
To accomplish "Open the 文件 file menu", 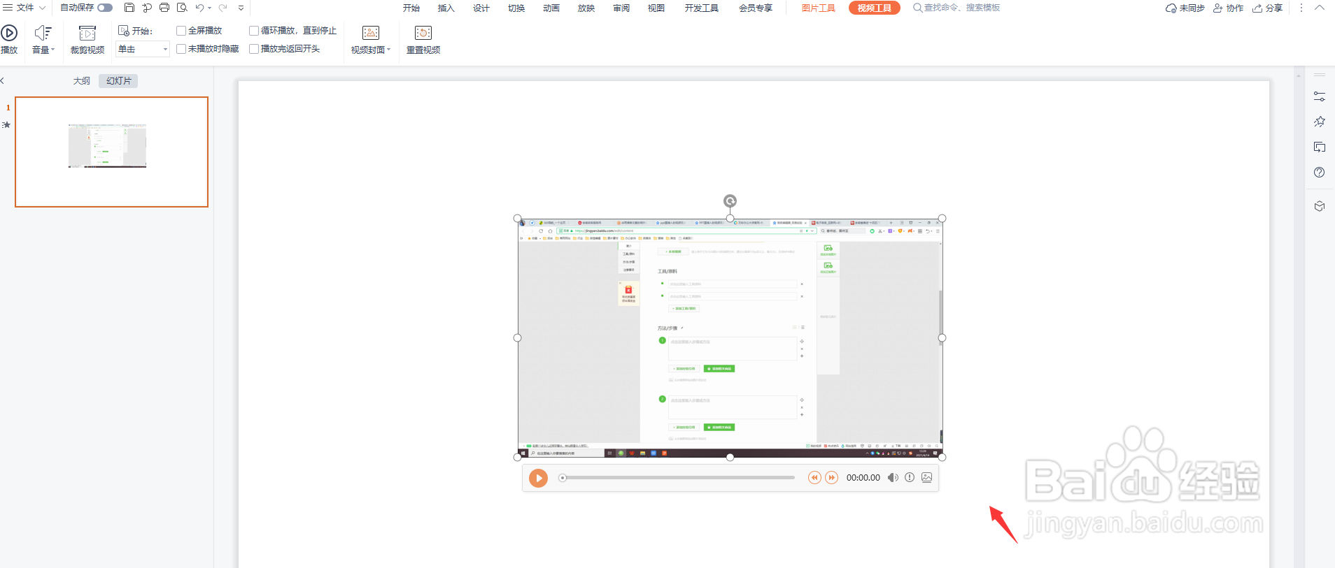I will tap(25, 8).
